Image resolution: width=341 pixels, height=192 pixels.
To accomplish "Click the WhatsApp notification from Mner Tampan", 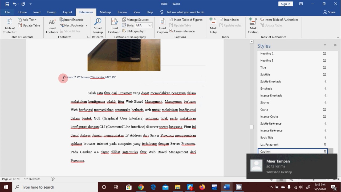I will (x=292, y=166).
